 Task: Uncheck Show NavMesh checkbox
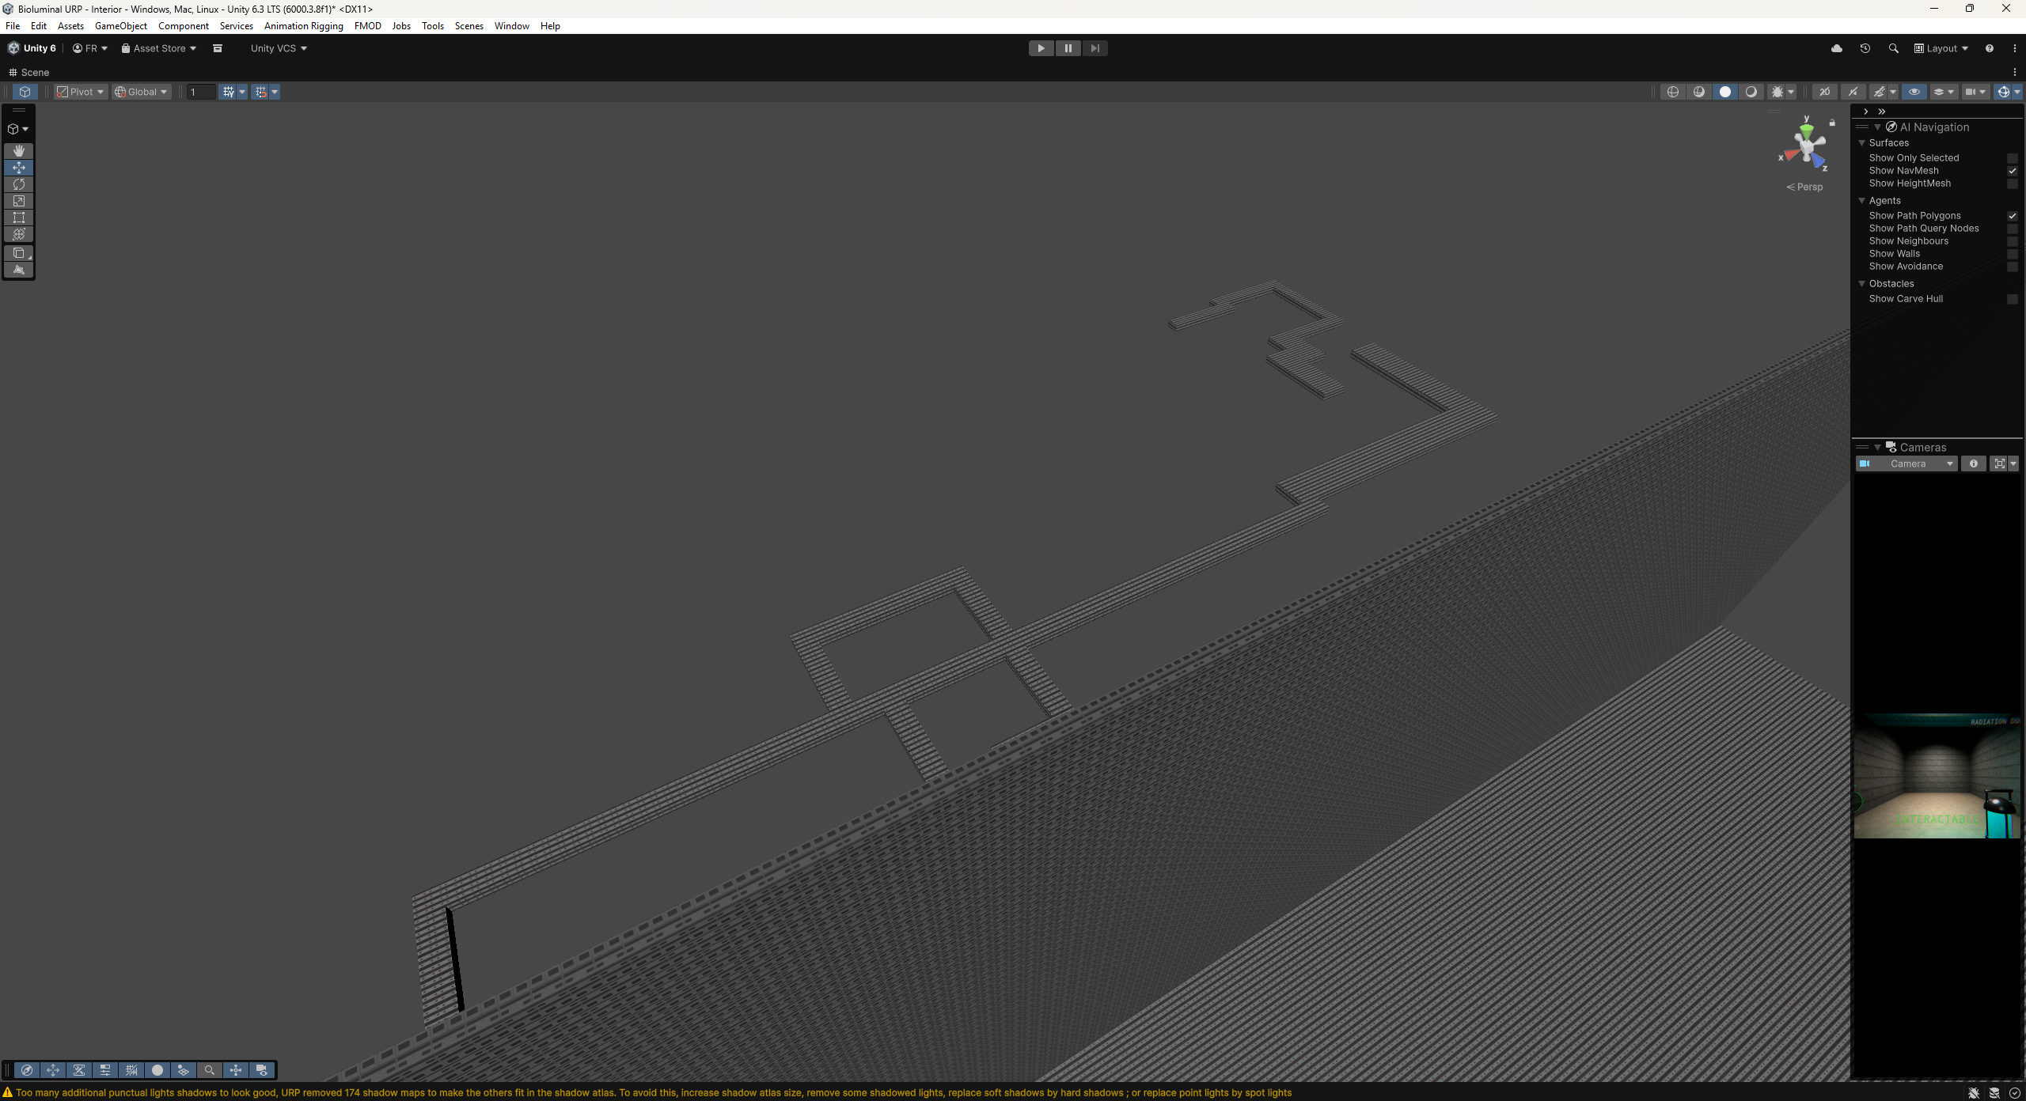click(x=2013, y=171)
